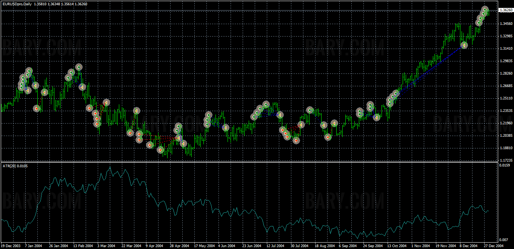Click the 1.21960 price axis label
The image size is (514, 249).
tap(506, 123)
